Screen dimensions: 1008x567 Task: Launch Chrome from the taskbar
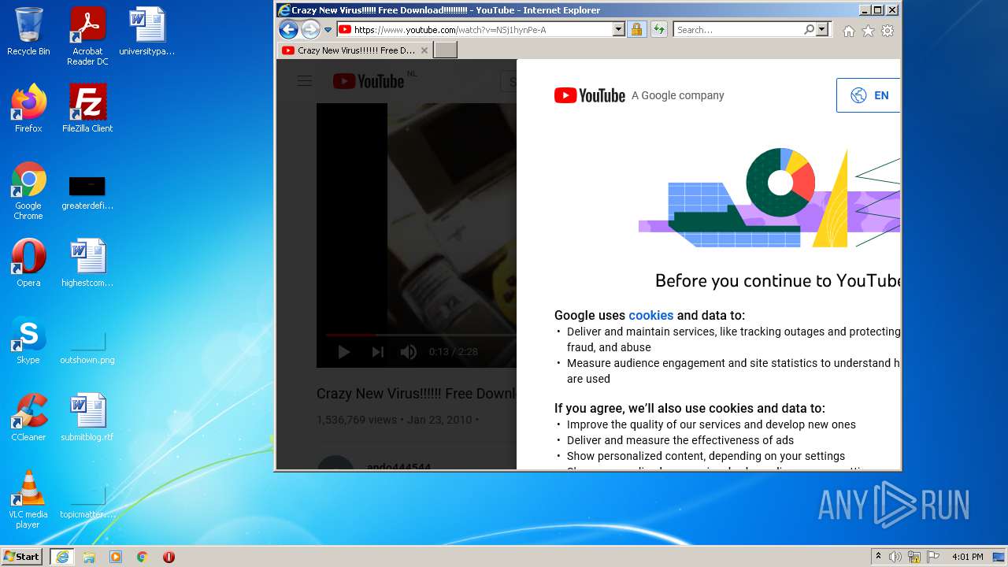143,557
